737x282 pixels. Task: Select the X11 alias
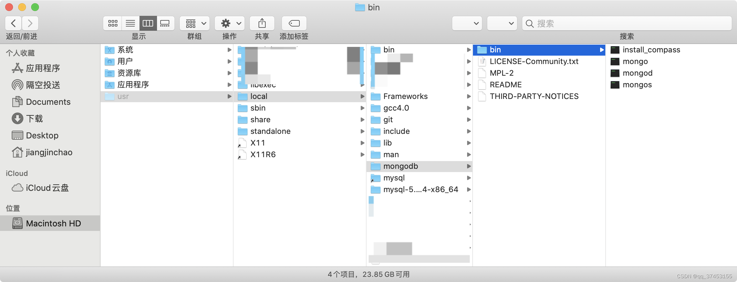pyautogui.click(x=300, y=143)
